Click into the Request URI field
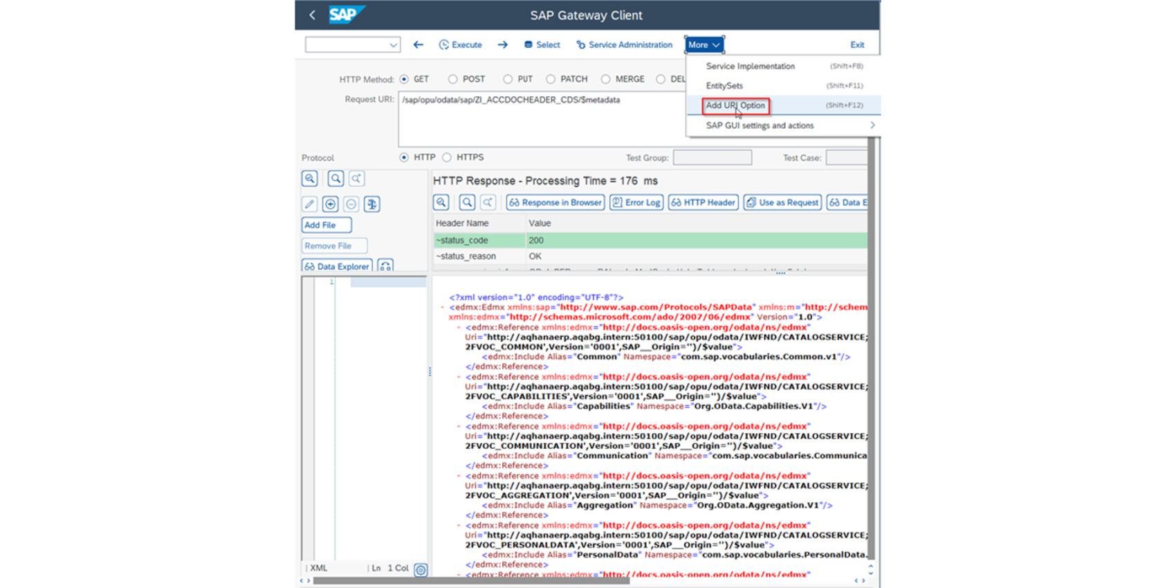The width and height of the screenshot is (1176, 588). [542, 120]
